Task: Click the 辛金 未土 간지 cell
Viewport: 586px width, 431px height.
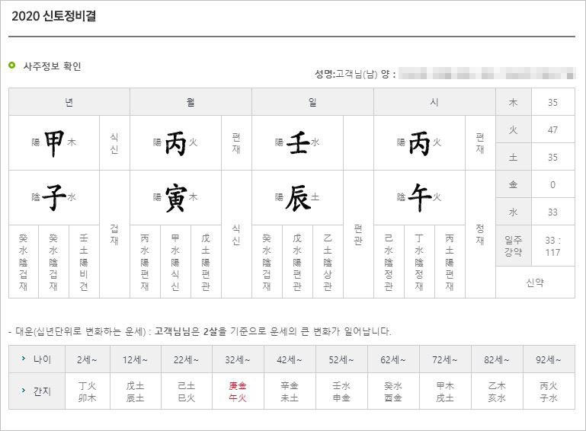Action: [290, 391]
